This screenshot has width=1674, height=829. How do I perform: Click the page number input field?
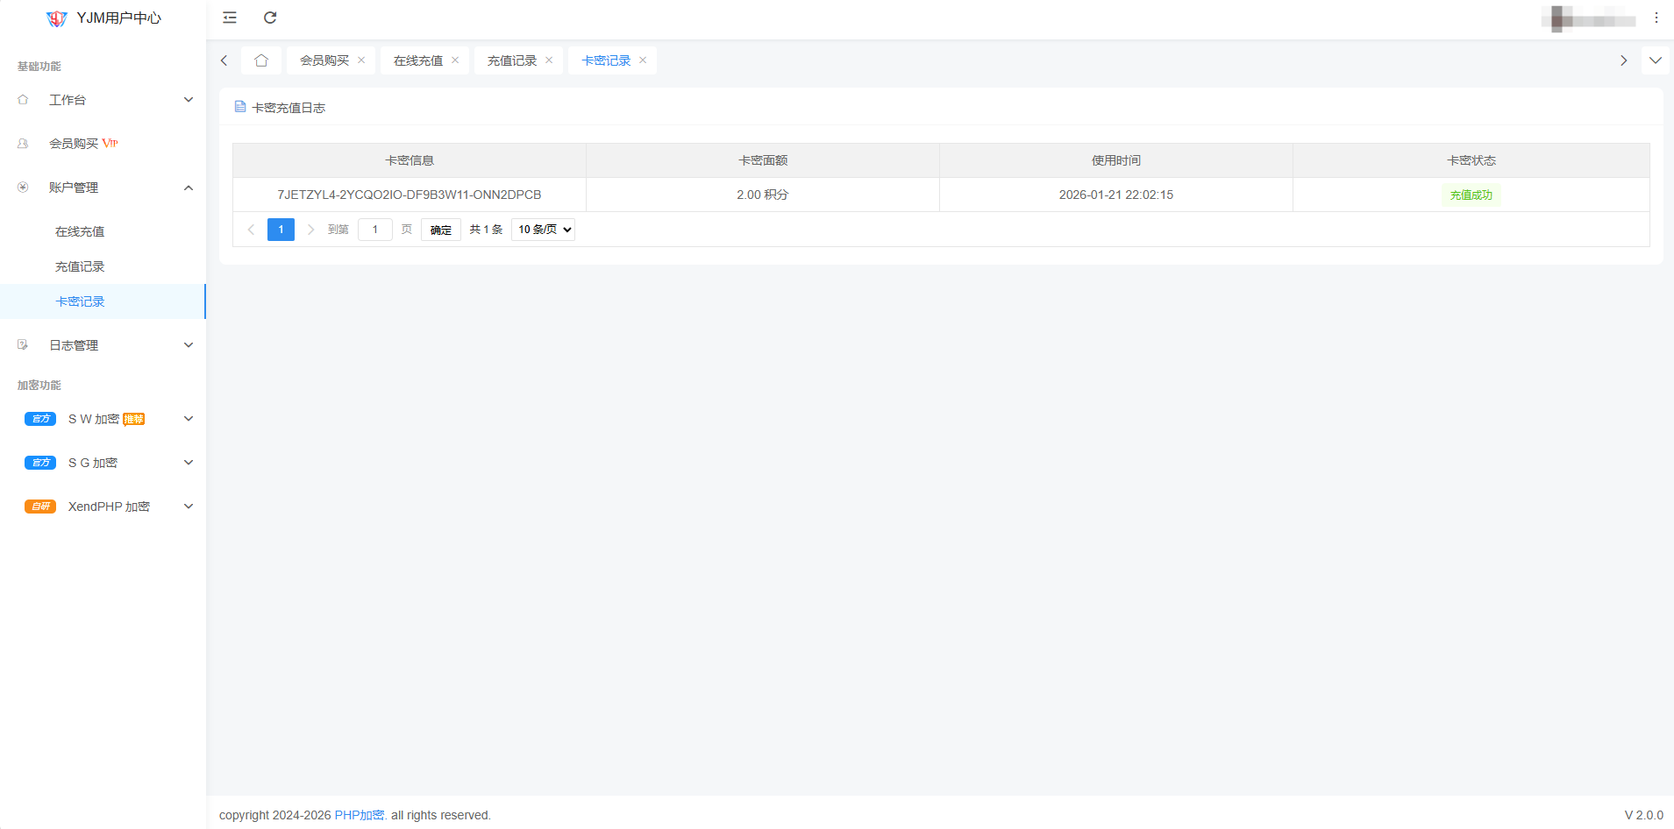click(x=375, y=230)
